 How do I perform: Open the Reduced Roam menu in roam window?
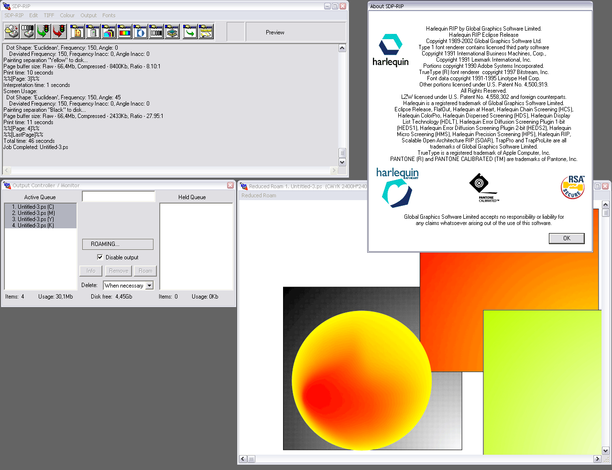259,195
